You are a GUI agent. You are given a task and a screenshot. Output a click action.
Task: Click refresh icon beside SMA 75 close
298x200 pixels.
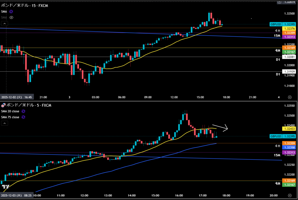(x=23, y=117)
